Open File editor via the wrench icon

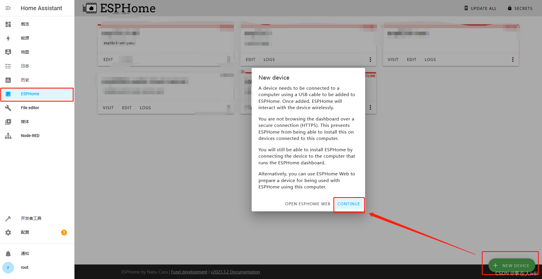coord(8,108)
